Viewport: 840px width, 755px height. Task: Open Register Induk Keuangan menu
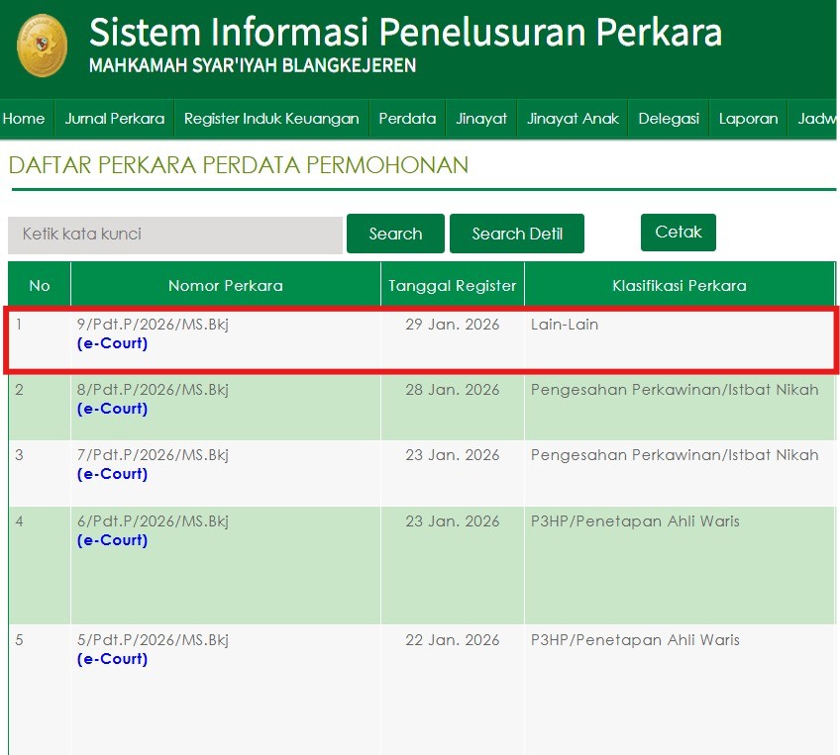point(271,119)
